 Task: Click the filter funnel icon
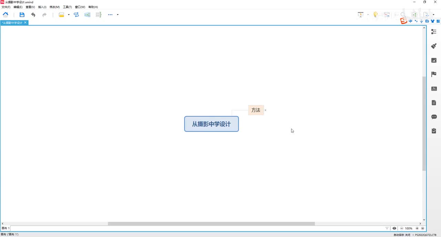pyautogui.click(x=387, y=228)
